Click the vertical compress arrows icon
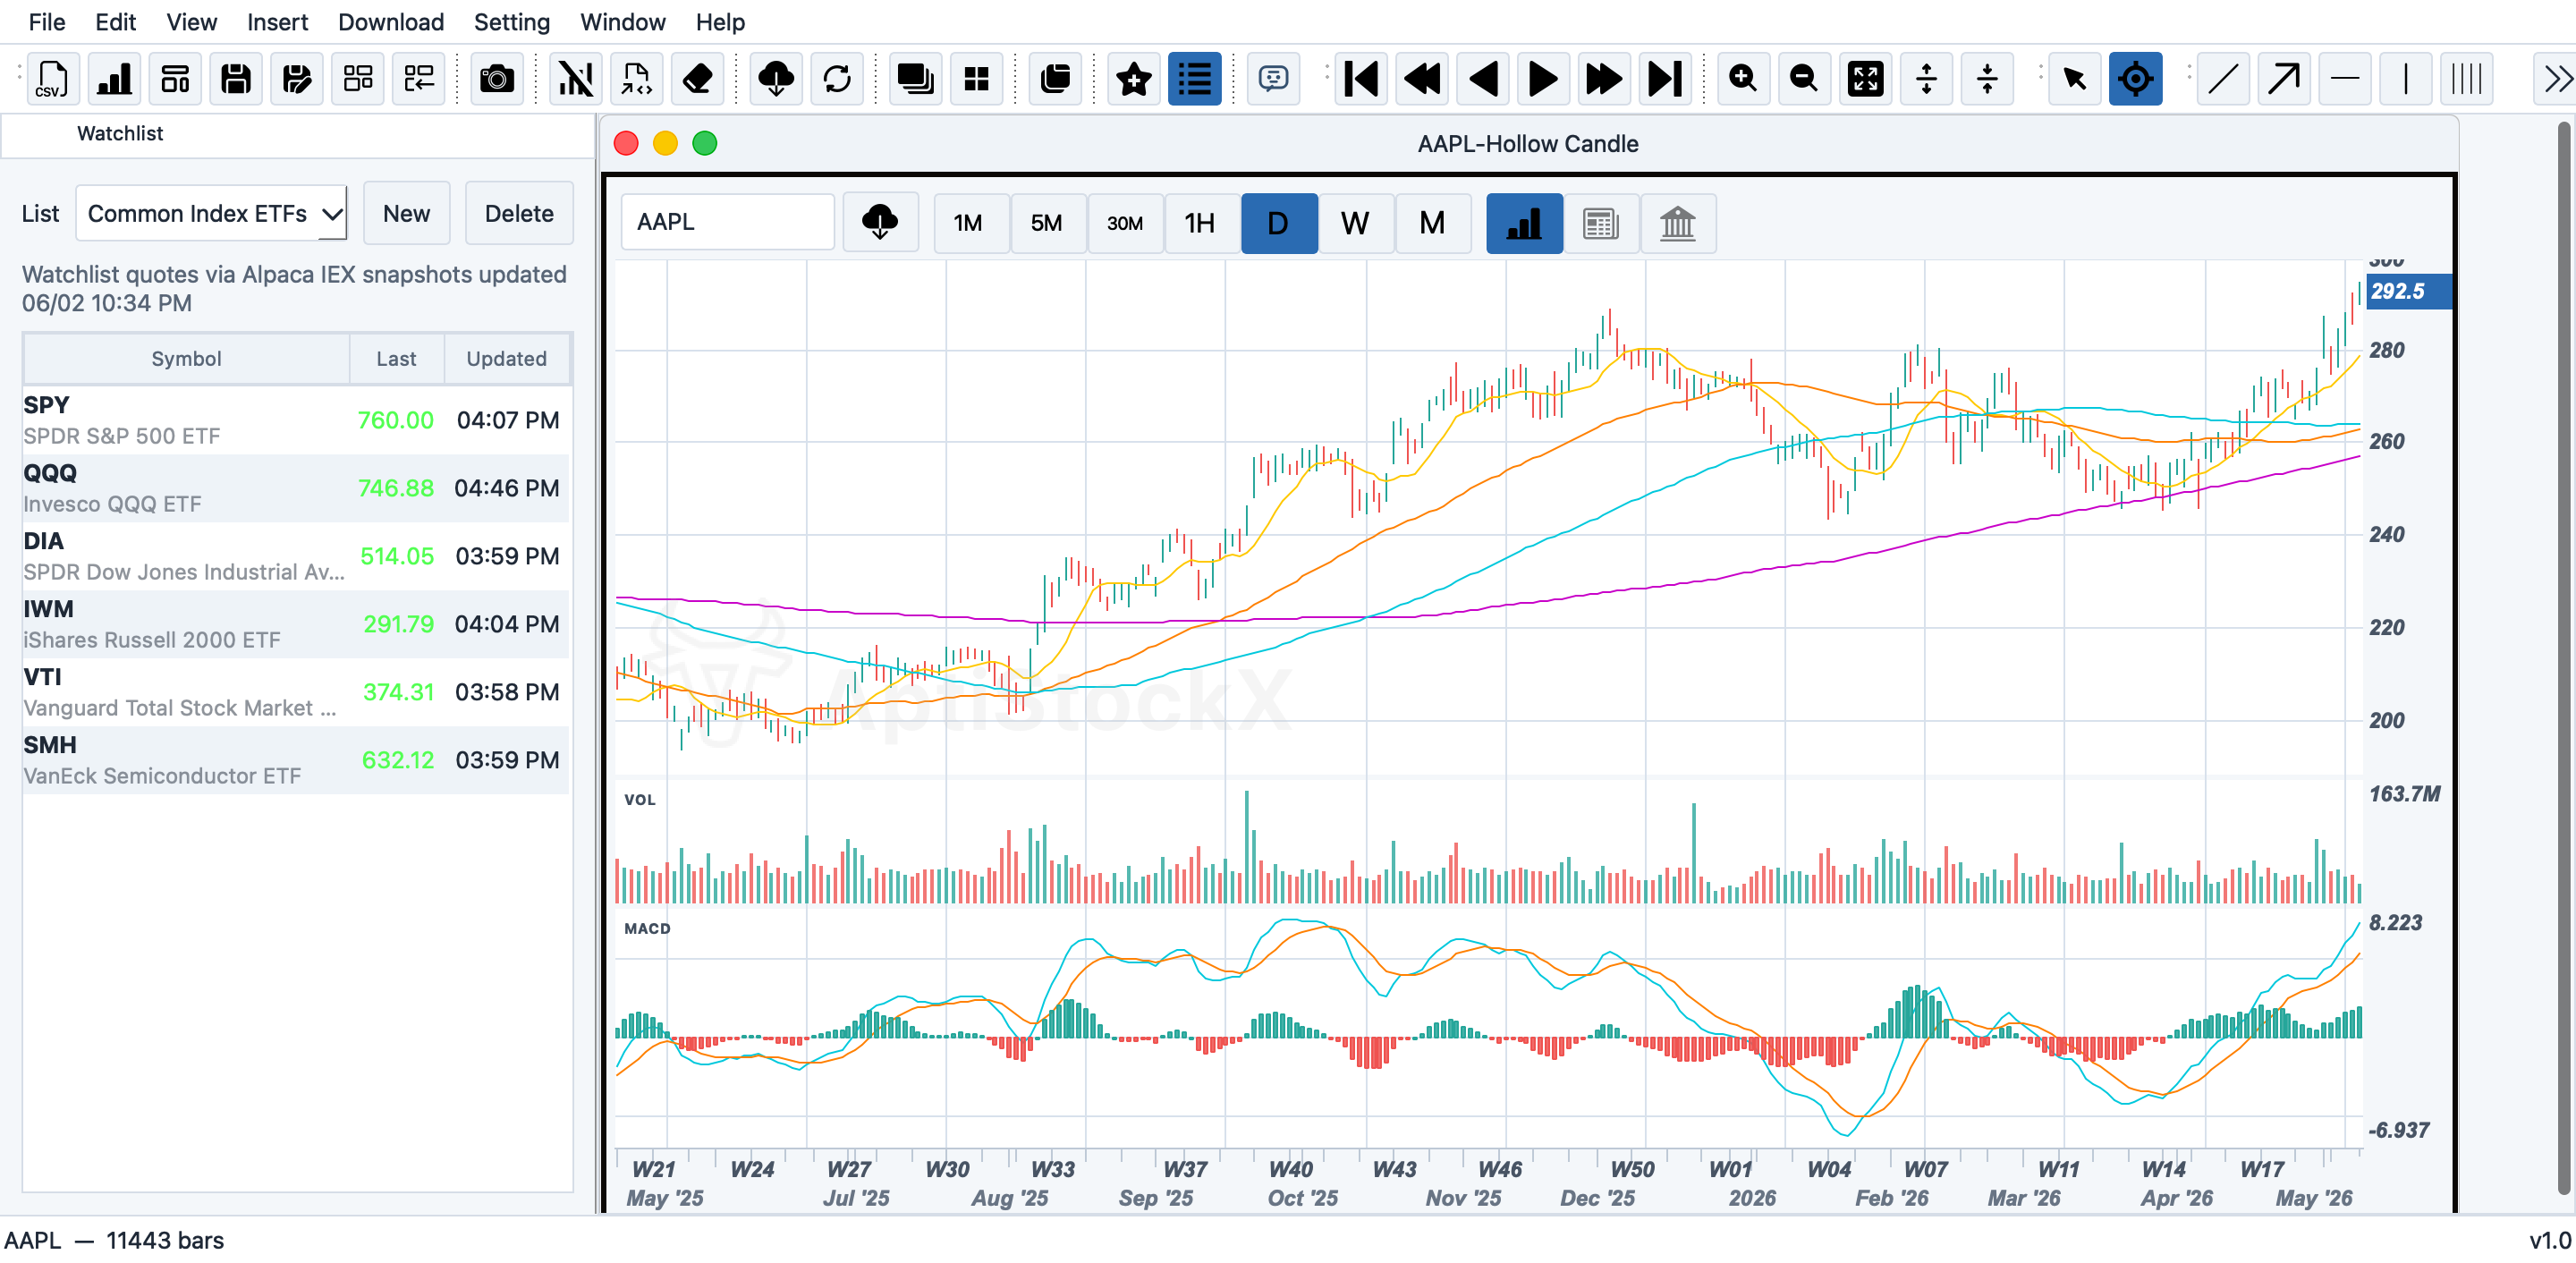The image size is (2576, 1263). [1988, 78]
